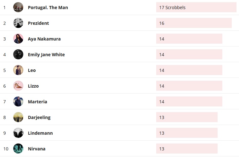Image resolution: width=239 pixels, height=157 pixels.
Task: Click Leo's 14 scrobbles bar
Action: coord(189,70)
